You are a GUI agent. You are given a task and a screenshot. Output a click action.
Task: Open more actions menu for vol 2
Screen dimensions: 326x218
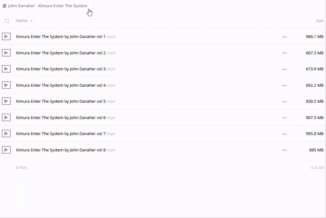click(x=284, y=53)
